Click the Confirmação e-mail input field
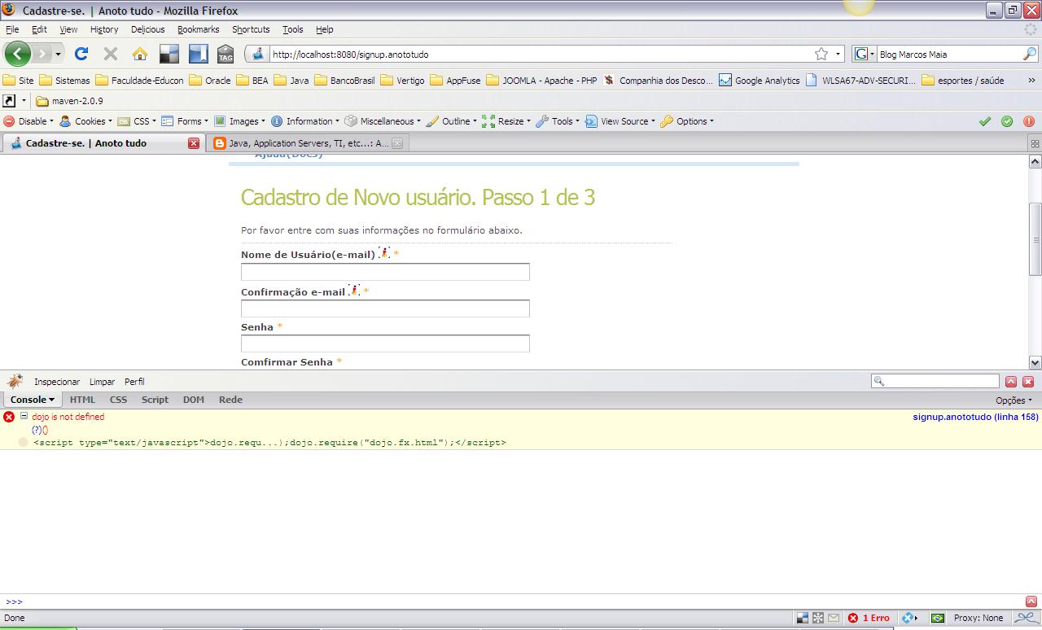The height and width of the screenshot is (630, 1042). (385, 308)
